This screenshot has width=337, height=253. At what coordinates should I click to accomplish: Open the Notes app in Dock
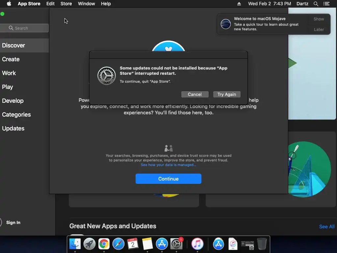(x=147, y=244)
